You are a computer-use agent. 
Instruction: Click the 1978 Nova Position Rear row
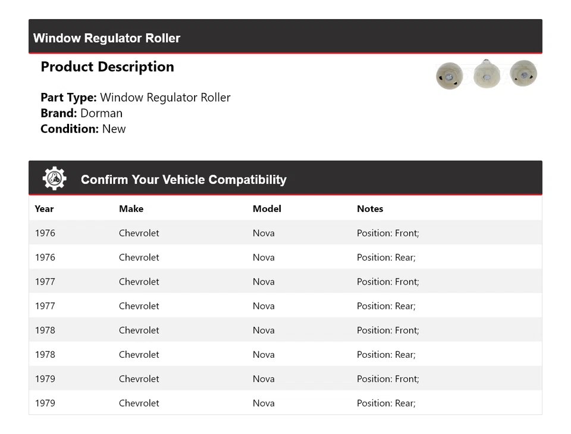point(285,354)
